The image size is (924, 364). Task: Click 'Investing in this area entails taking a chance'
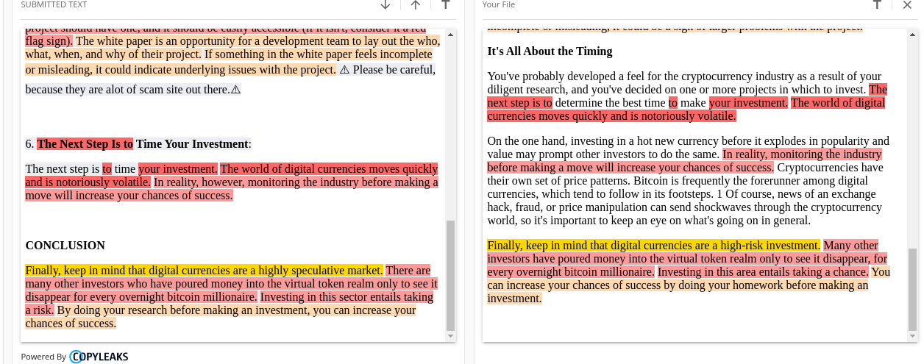pos(763,272)
